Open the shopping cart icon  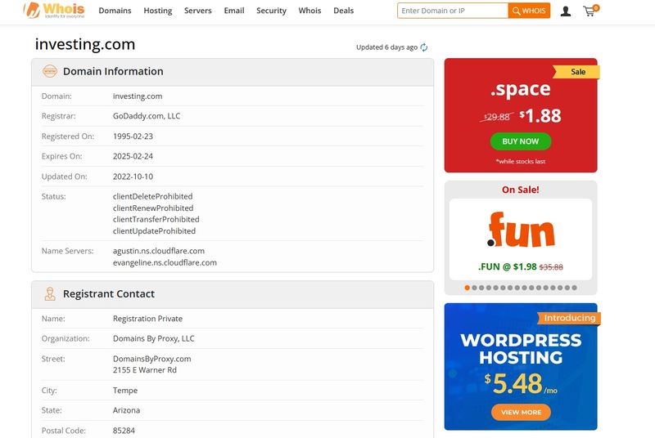tap(590, 11)
